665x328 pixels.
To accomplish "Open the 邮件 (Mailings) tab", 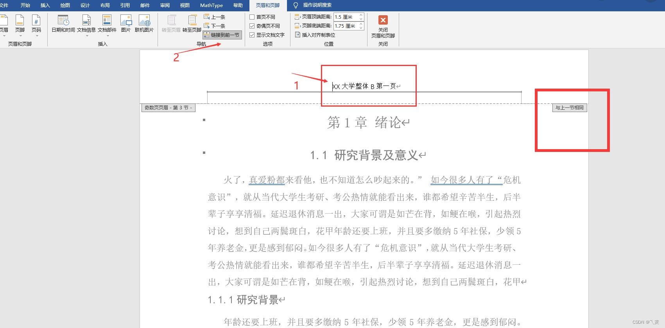I will 145,5.
